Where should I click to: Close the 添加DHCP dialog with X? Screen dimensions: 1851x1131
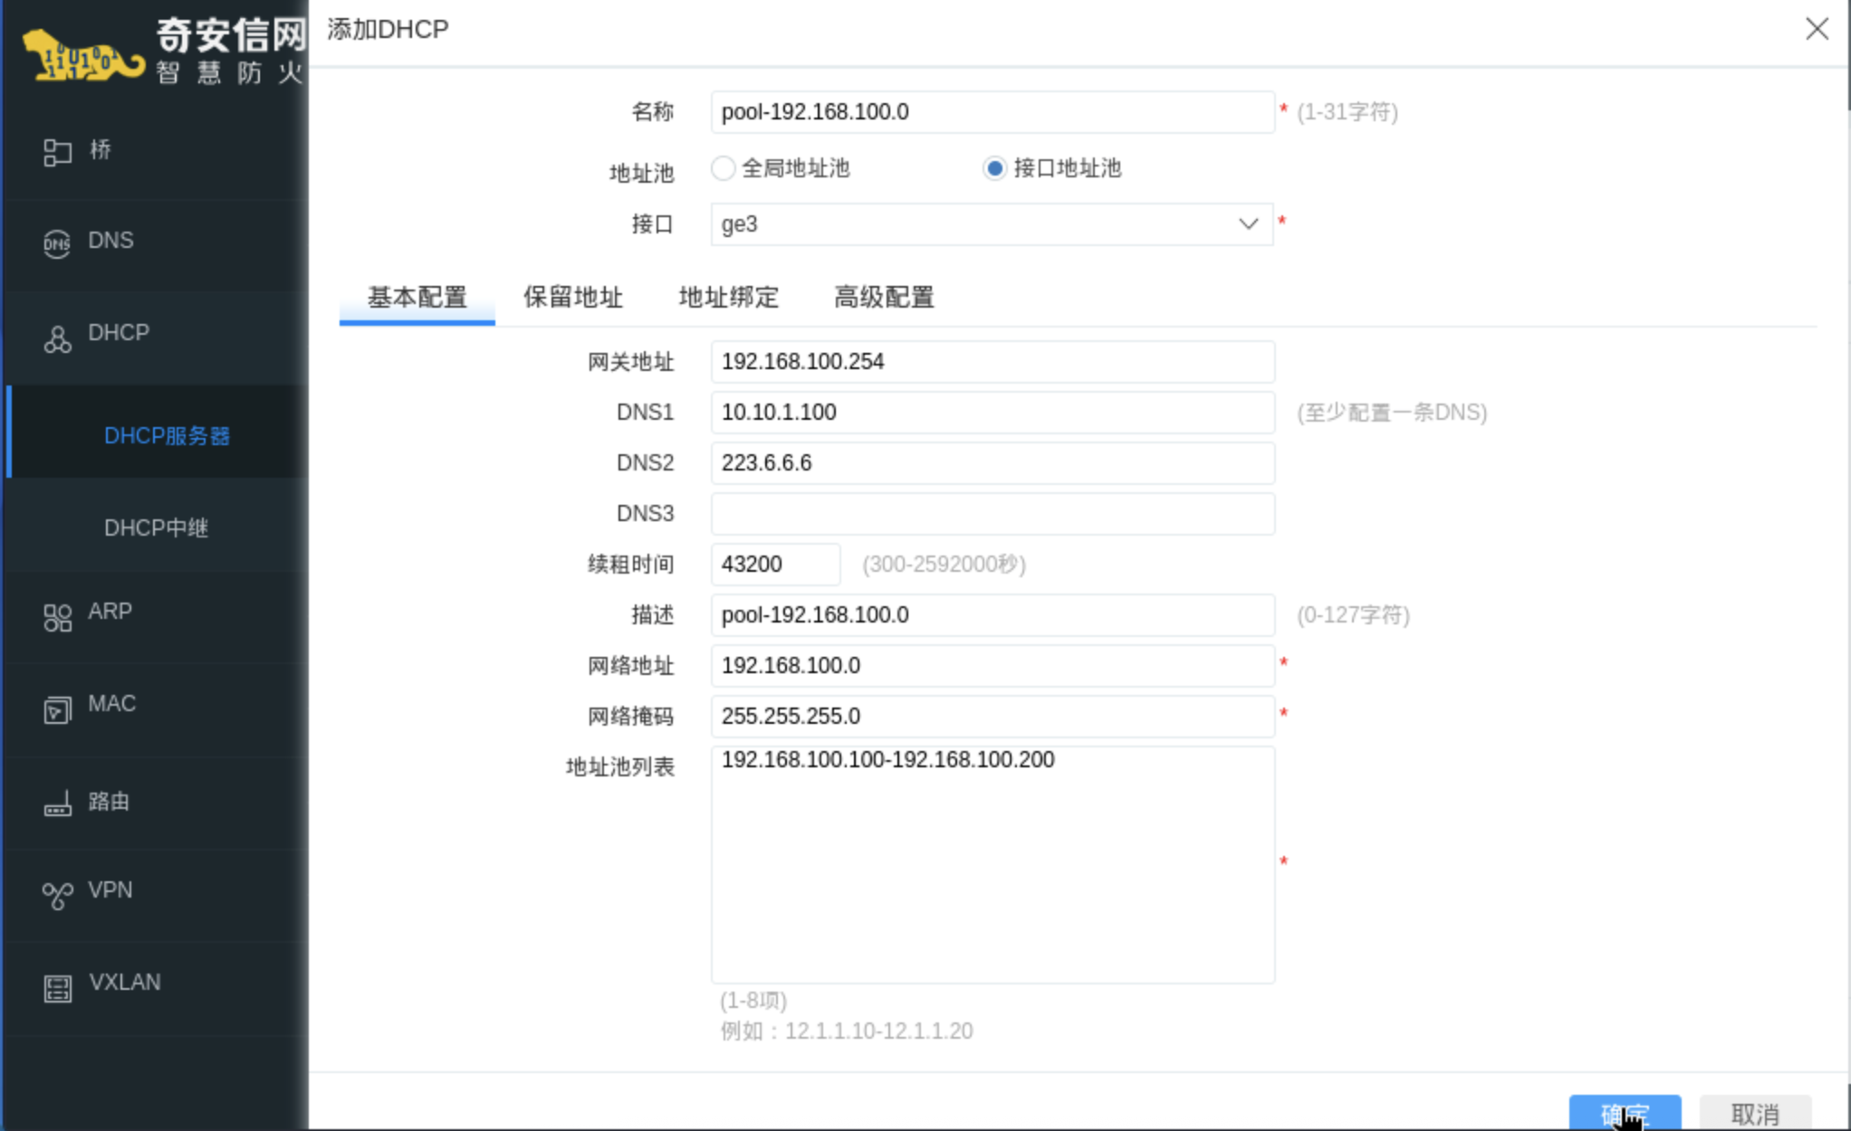tap(1817, 29)
